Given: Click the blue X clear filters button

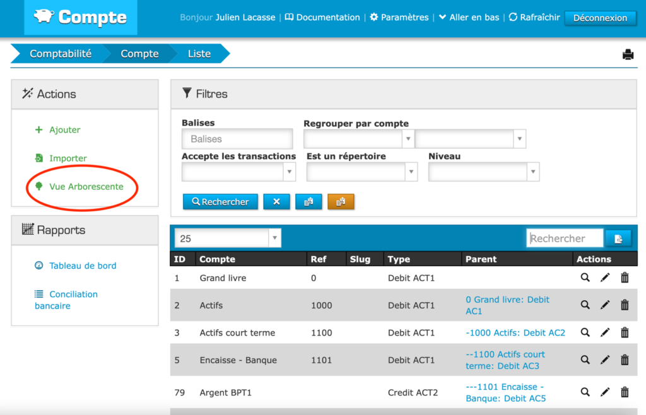Looking at the screenshot, I should (x=276, y=202).
